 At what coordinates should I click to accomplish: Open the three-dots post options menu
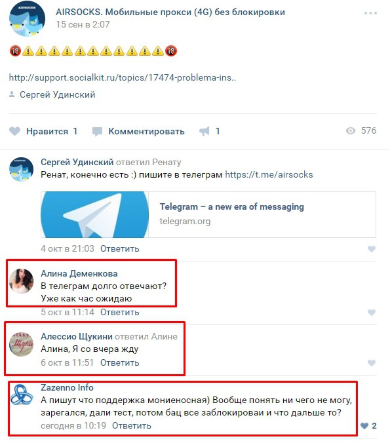(x=370, y=13)
